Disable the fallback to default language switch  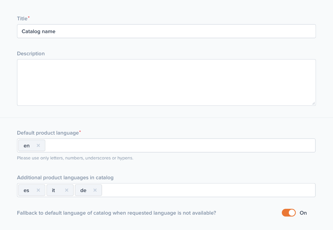[289, 213]
